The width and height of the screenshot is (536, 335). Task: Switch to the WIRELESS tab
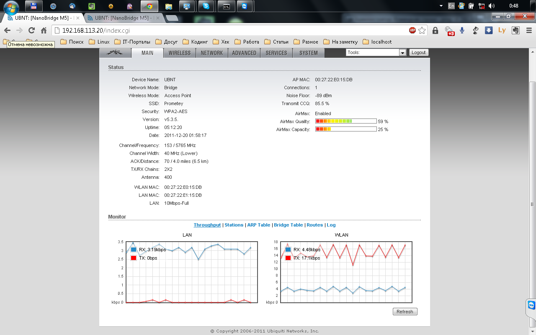[179, 53]
